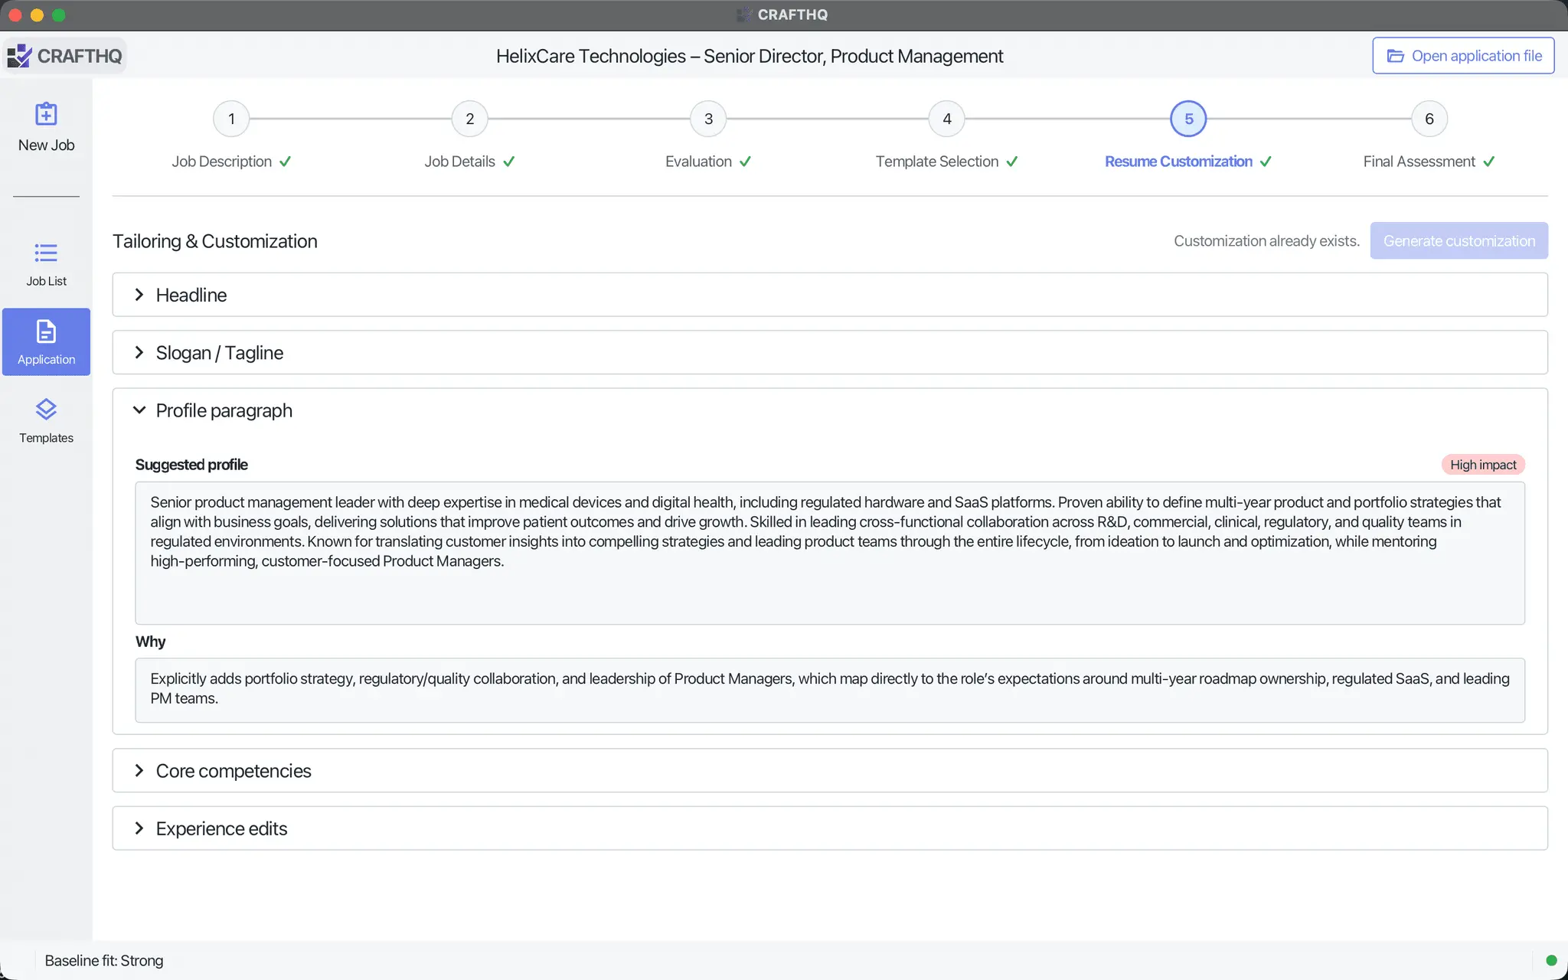Viewport: 1568px width, 980px height.
Task: Click the Experience edits title
Action: tap(221, 828)
